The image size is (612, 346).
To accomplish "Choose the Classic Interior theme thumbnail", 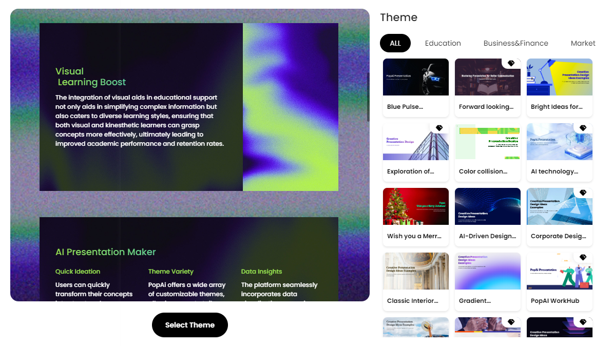I will [416, 271].
